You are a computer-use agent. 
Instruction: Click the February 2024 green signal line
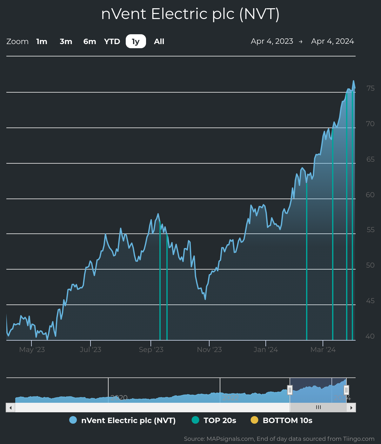click(307, 270)
